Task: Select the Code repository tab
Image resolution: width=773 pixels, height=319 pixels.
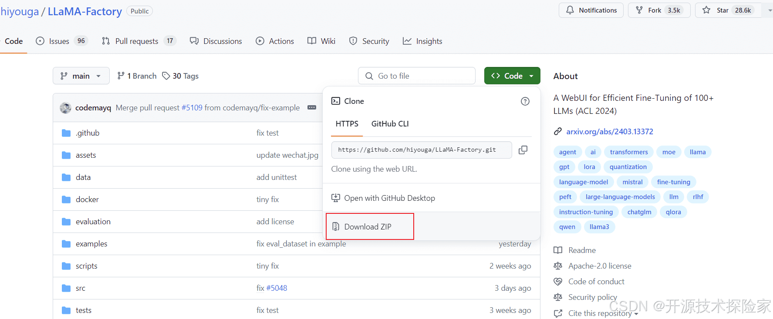Action: pos(14,41)
